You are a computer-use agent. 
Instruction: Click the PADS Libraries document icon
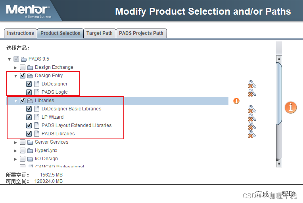(36, 134)
